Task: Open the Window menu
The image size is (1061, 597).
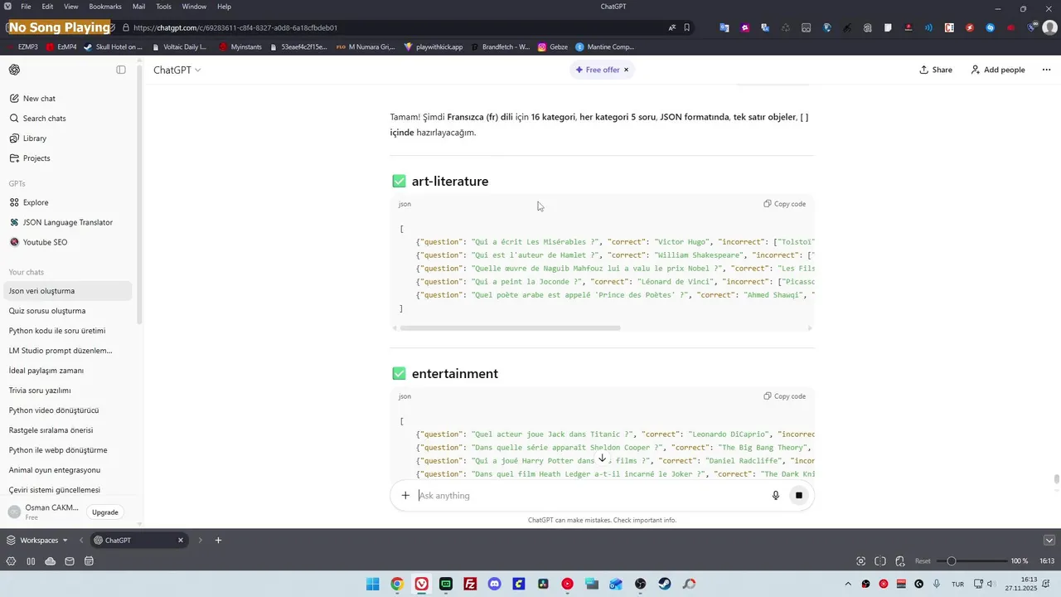Action: pos(194,7)
